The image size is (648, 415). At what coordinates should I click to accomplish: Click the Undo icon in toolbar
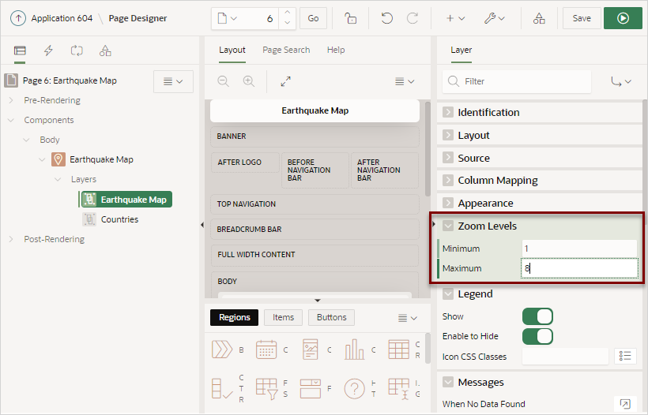386,18
